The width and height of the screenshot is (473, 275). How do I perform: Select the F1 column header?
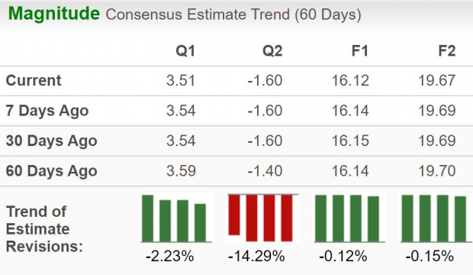click(x=360, y=50)
